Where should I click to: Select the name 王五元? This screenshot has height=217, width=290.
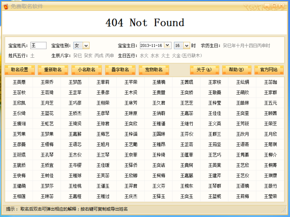click(270, 103)
